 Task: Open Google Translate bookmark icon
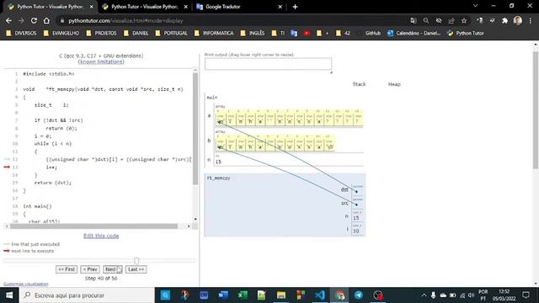pyautogui.click(x=294, y=33)
